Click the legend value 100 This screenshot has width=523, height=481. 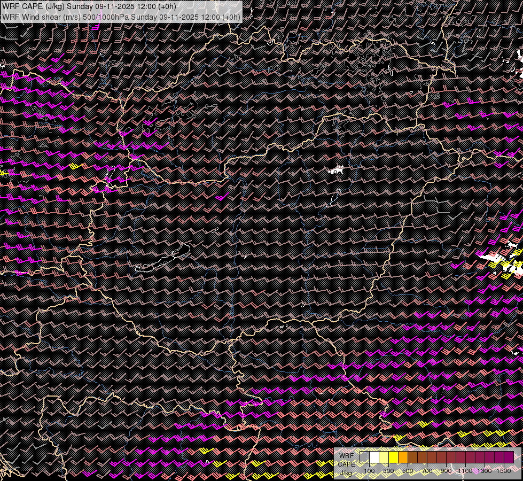(369, 471)
